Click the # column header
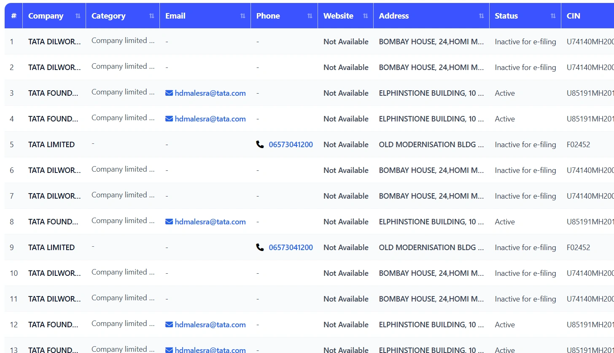The image size is (614, 353). pos(14,16)
